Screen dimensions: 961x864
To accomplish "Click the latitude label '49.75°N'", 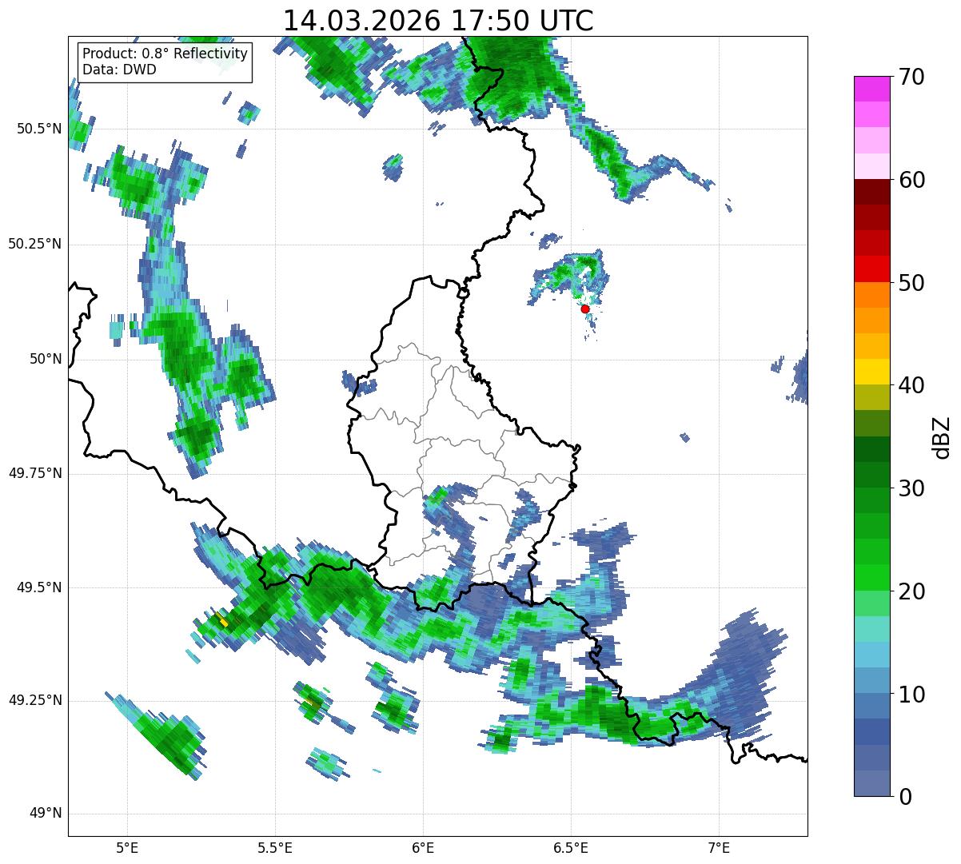I will (x=35, y=473).
